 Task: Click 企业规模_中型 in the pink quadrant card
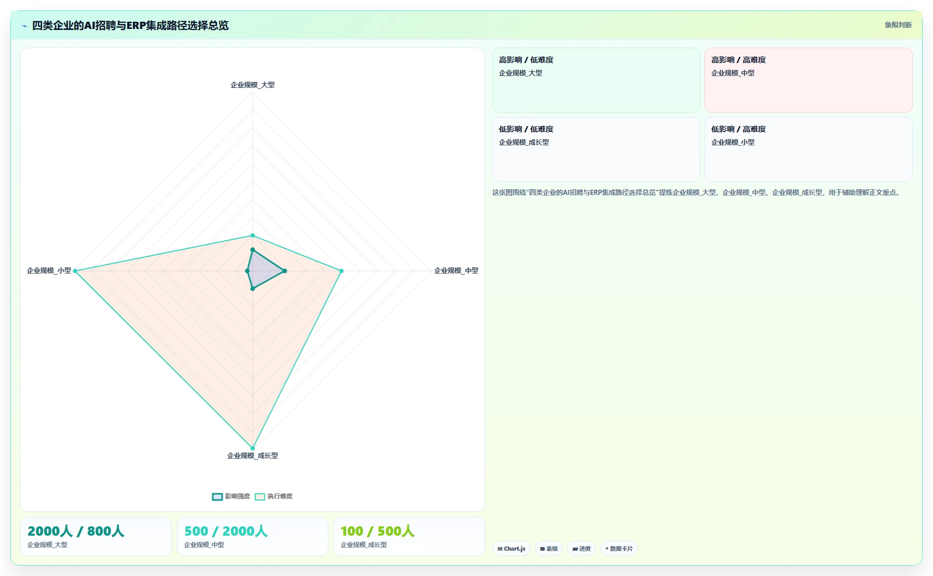click(733, 73)
